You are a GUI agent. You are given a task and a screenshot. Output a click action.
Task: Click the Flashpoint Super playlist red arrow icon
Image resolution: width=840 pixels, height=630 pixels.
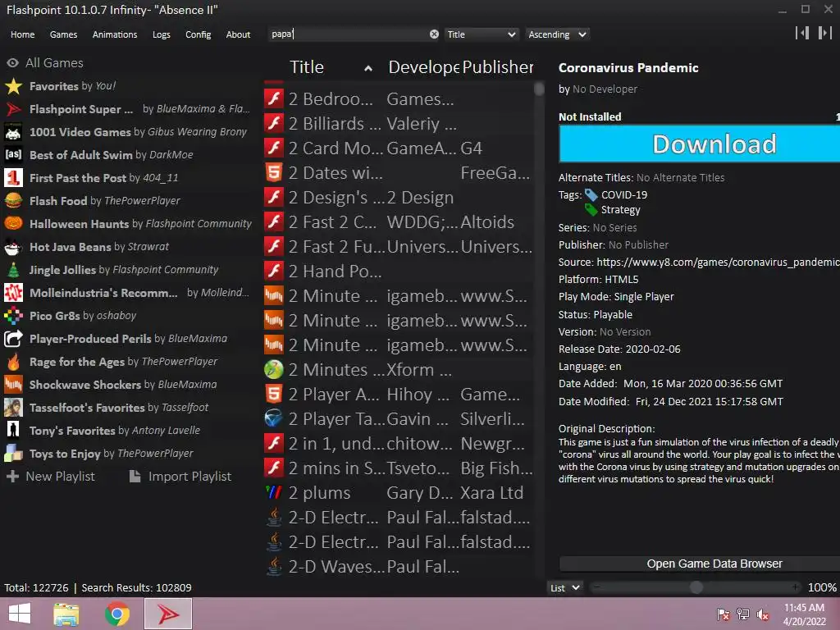click(x=13, y=109)
